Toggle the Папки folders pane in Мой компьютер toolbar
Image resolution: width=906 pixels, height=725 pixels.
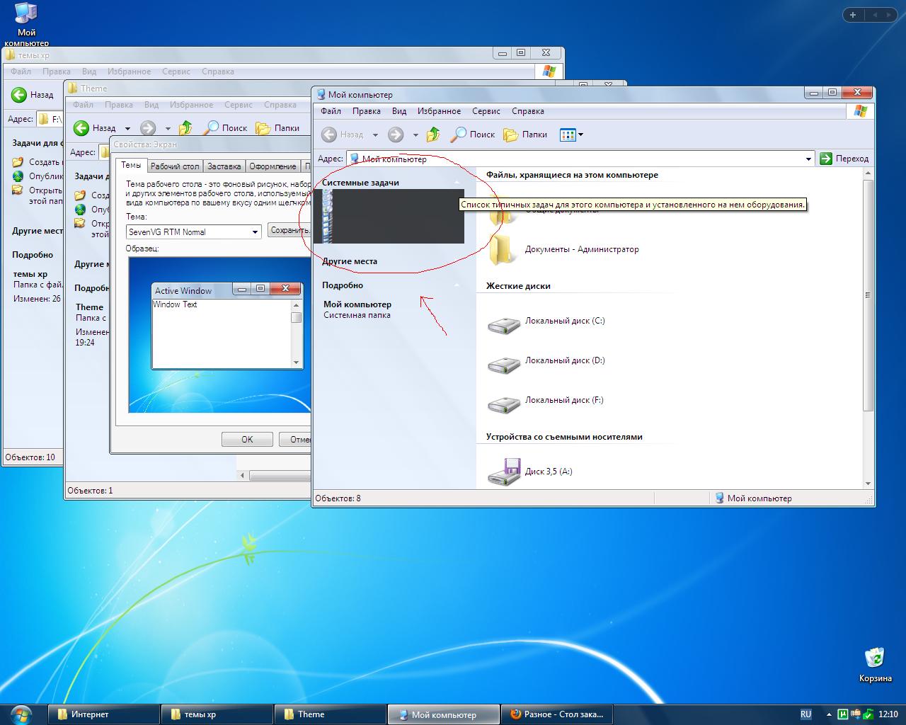pyautogui.click(x=525, y=135)
